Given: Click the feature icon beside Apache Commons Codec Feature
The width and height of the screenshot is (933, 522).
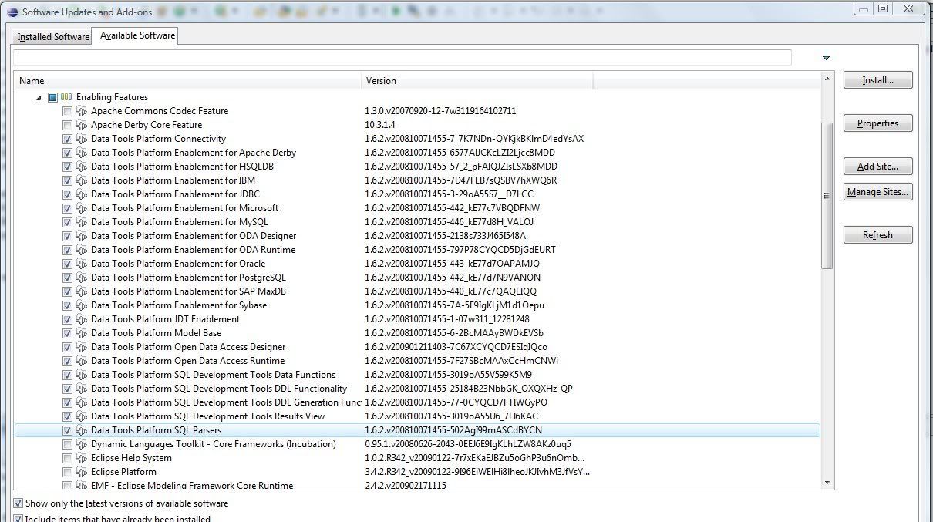Looking at the screenshot, I should (82, 111).
